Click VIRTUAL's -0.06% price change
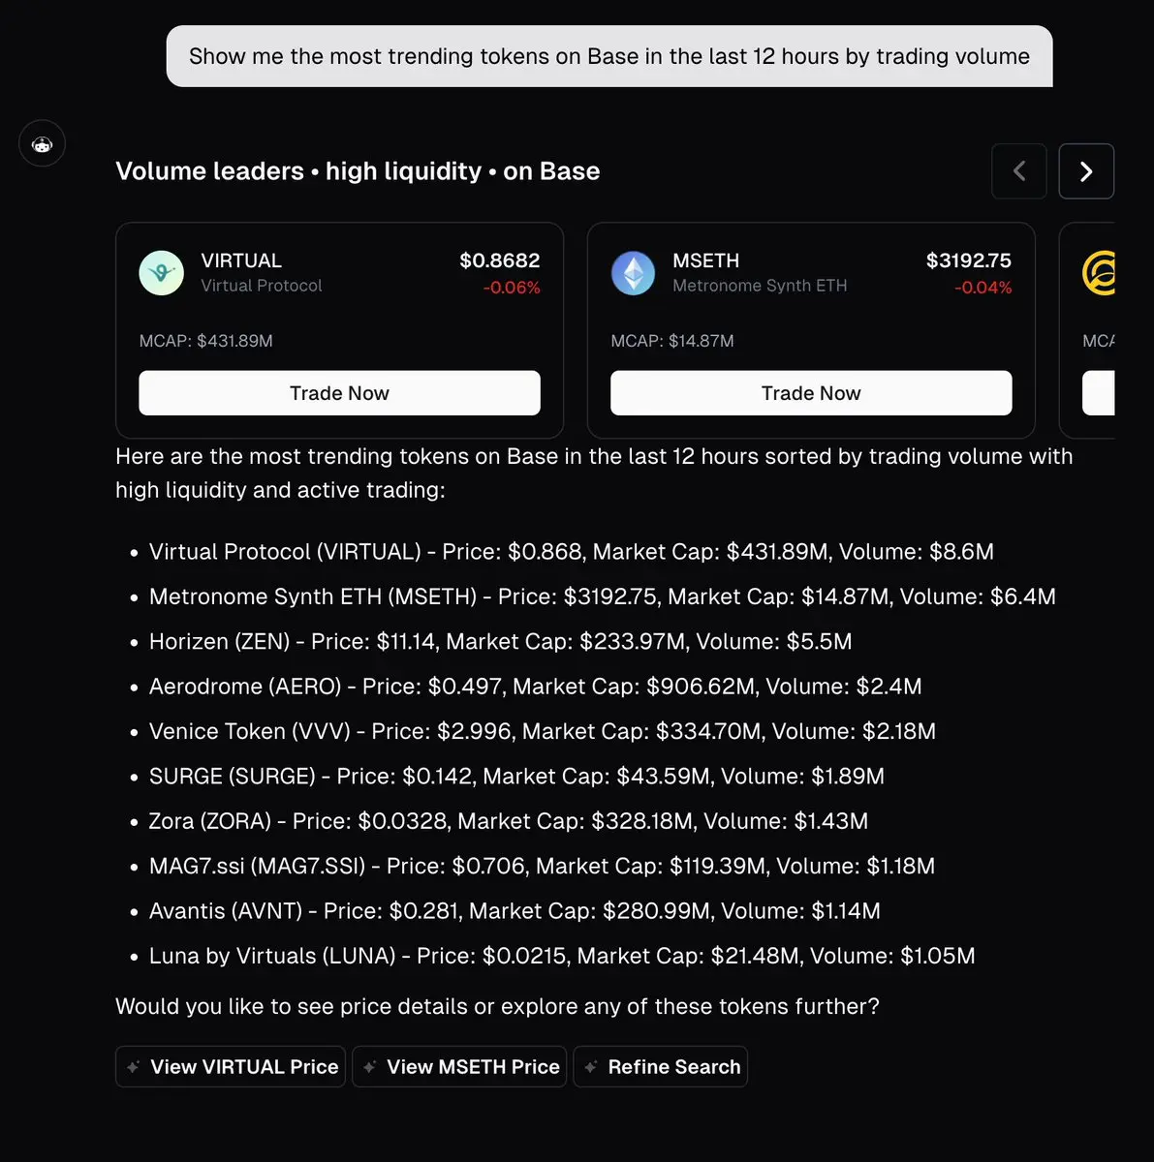Viewport: 1154px width, 1162px height. click(x=512, y=288)
